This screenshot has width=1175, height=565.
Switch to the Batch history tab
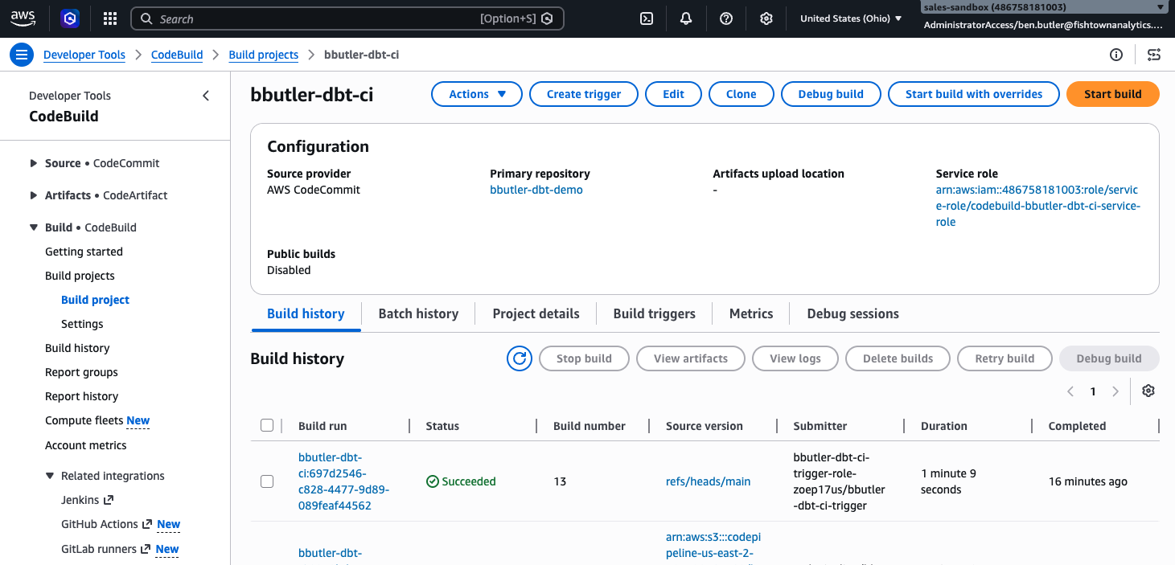click(418, 313)
